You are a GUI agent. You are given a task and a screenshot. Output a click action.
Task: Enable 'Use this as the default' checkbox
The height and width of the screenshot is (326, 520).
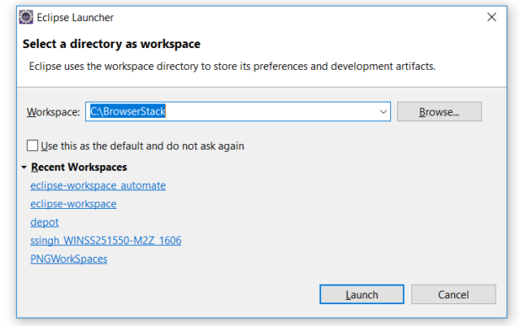tap(32, 146)
